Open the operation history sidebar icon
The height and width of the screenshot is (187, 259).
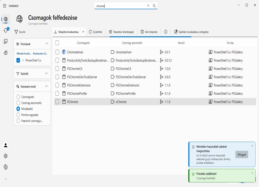click(x=6, y=167)
